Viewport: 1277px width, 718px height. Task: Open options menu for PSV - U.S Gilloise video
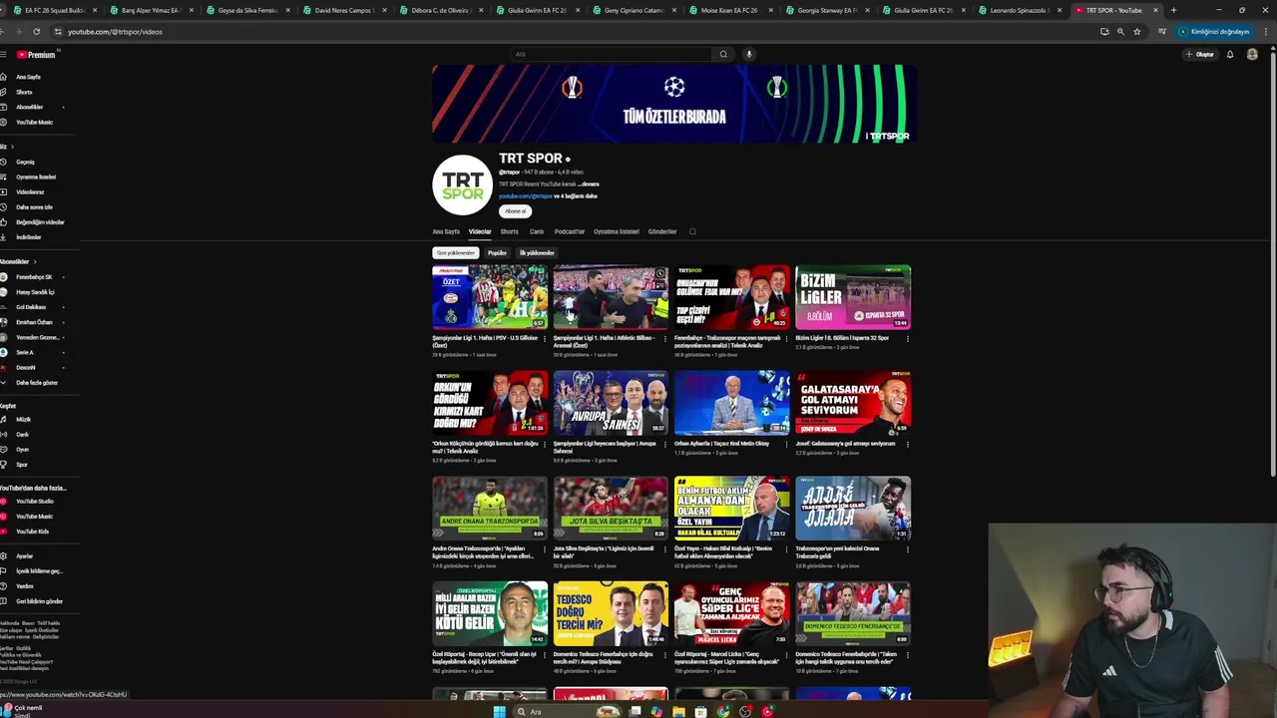[x=544, y=338]
